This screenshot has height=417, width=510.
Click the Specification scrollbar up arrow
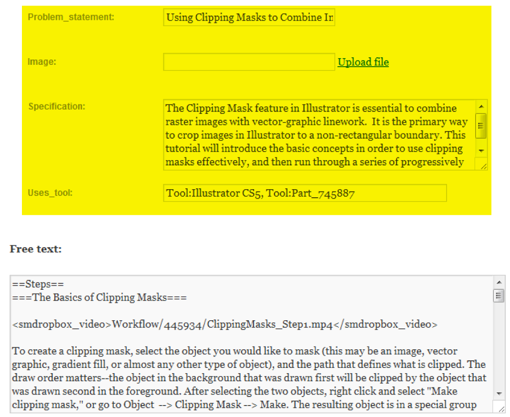click(481, 107)
